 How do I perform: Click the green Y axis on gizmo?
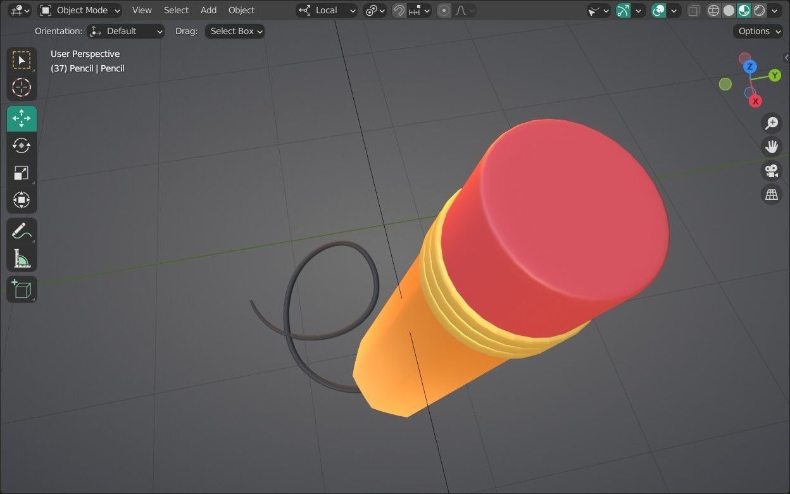point(775,75)
